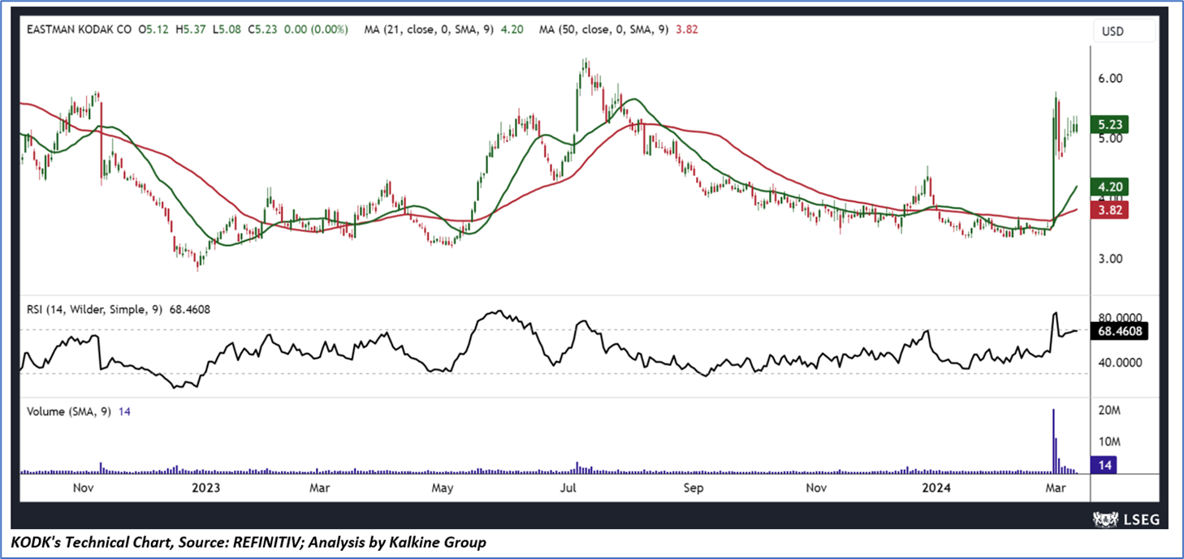Click the Jul time axis label
This screenshot has height=559, width=1184.
(568, 488)
